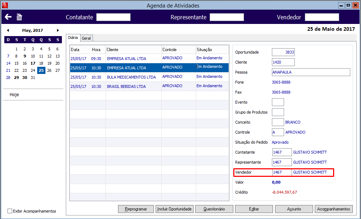Click the Editar button
This screenshot has height=219, width=361.
pyautogui.click(x=254, y=209)
